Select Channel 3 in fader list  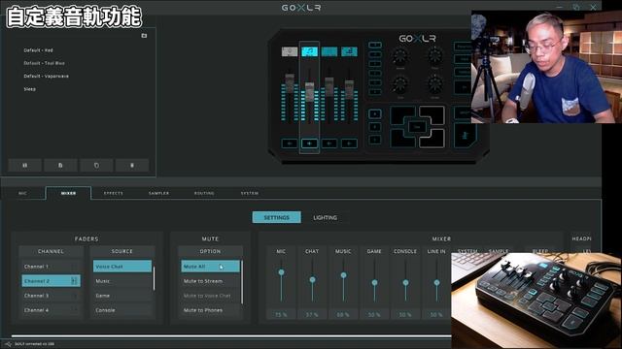(52, 296)
